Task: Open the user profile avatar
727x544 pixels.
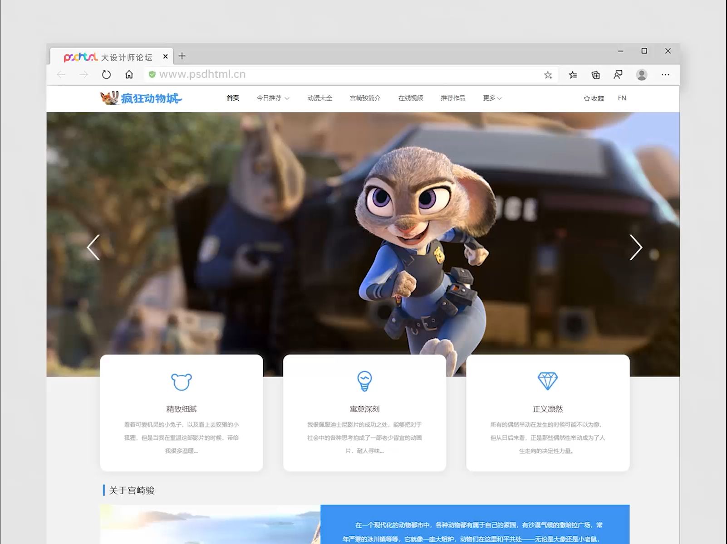Action: (642, 75)
